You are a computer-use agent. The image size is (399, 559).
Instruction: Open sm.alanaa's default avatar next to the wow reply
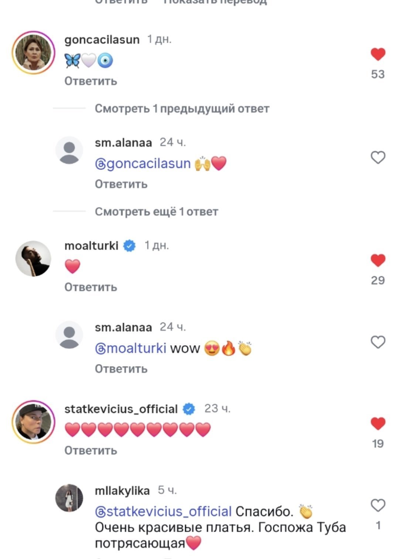point(69,335)
